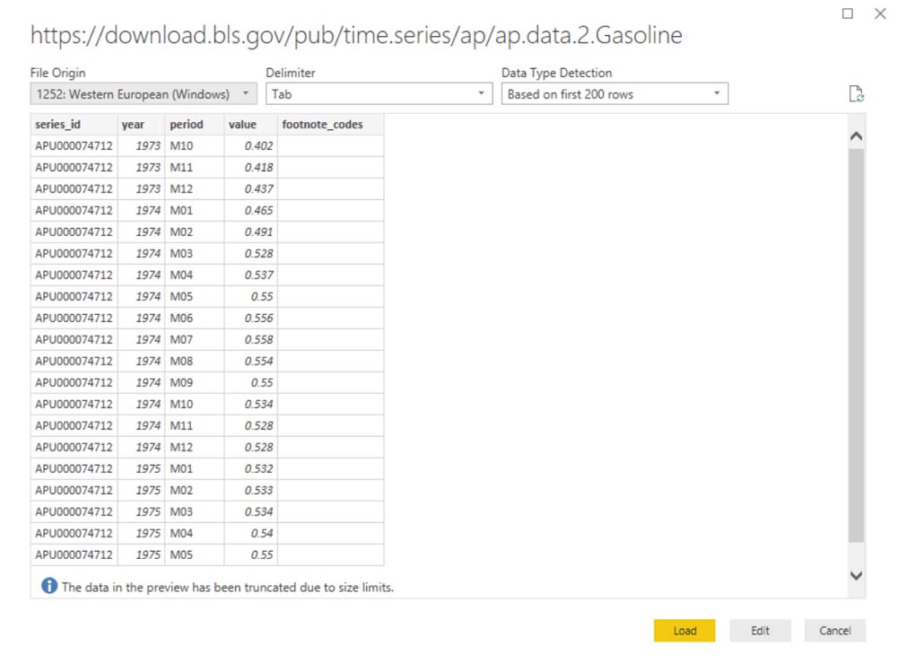Viewport: 897px width, 672px height.
Task: Select the year column header
Action: click(x=141, y=125)
